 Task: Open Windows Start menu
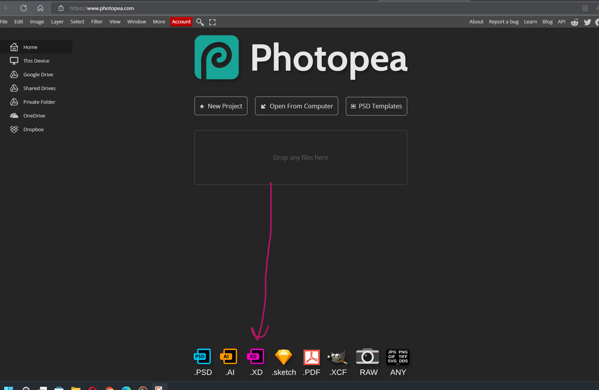[x=8, y=388]
